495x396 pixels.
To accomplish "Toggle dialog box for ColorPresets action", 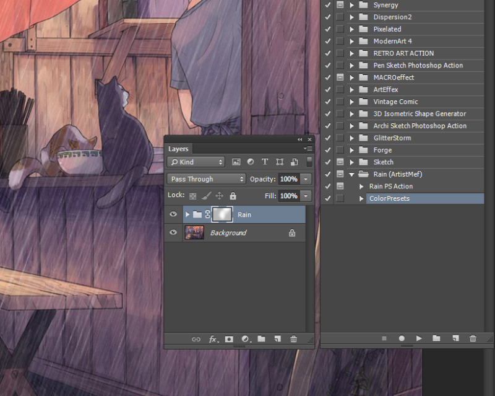I will coord(340,198).
